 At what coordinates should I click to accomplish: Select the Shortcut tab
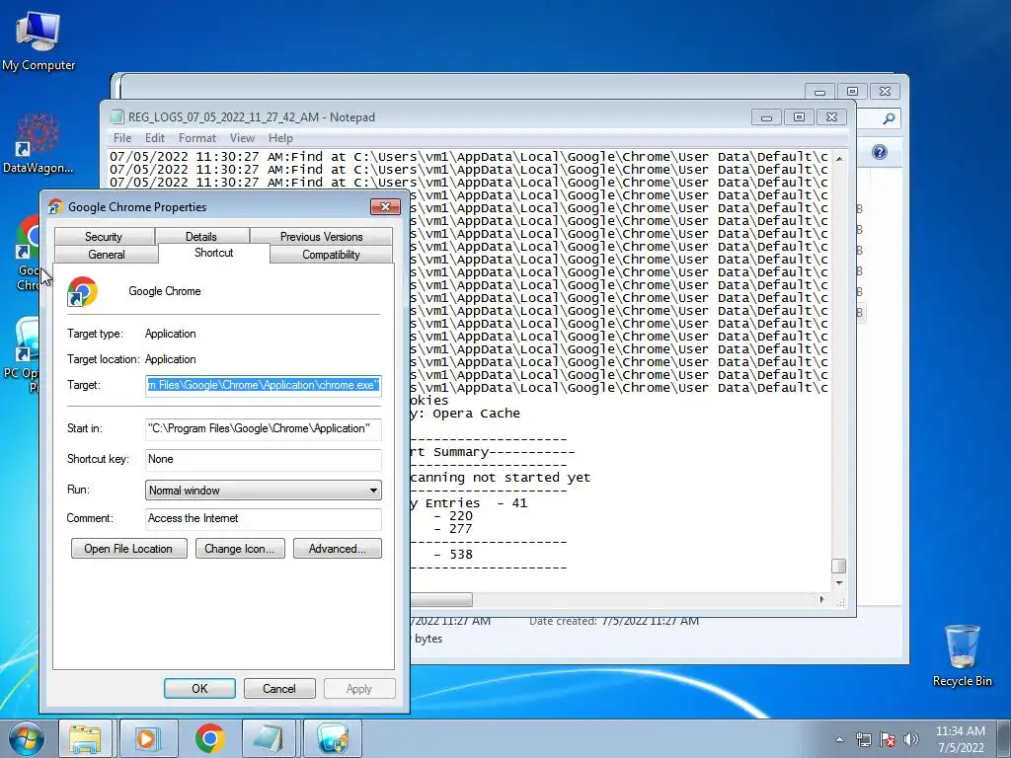(214, 253)
